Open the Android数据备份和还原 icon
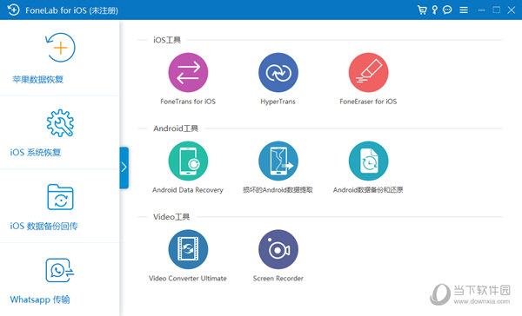Viewport: 522px width, 316px height. [369, 161]
